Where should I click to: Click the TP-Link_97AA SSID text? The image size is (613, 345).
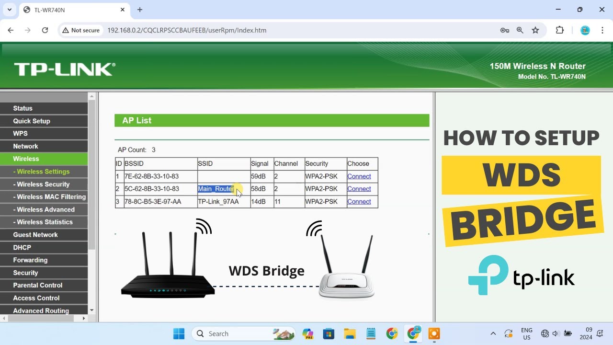click(x=218, y=202)
